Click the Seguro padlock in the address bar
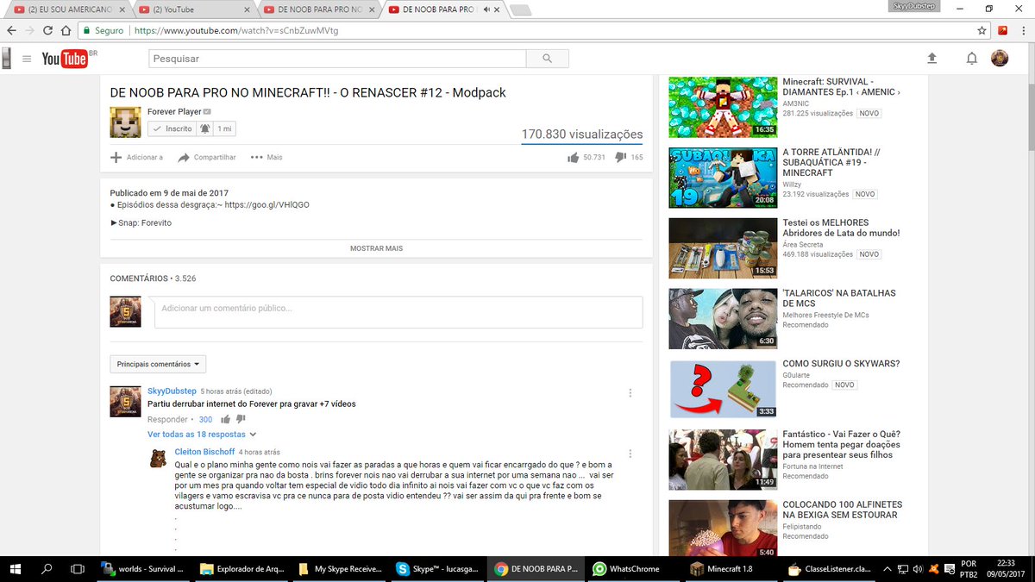Viewport: 1035px width, 582px height. click(x=86, y=29)
